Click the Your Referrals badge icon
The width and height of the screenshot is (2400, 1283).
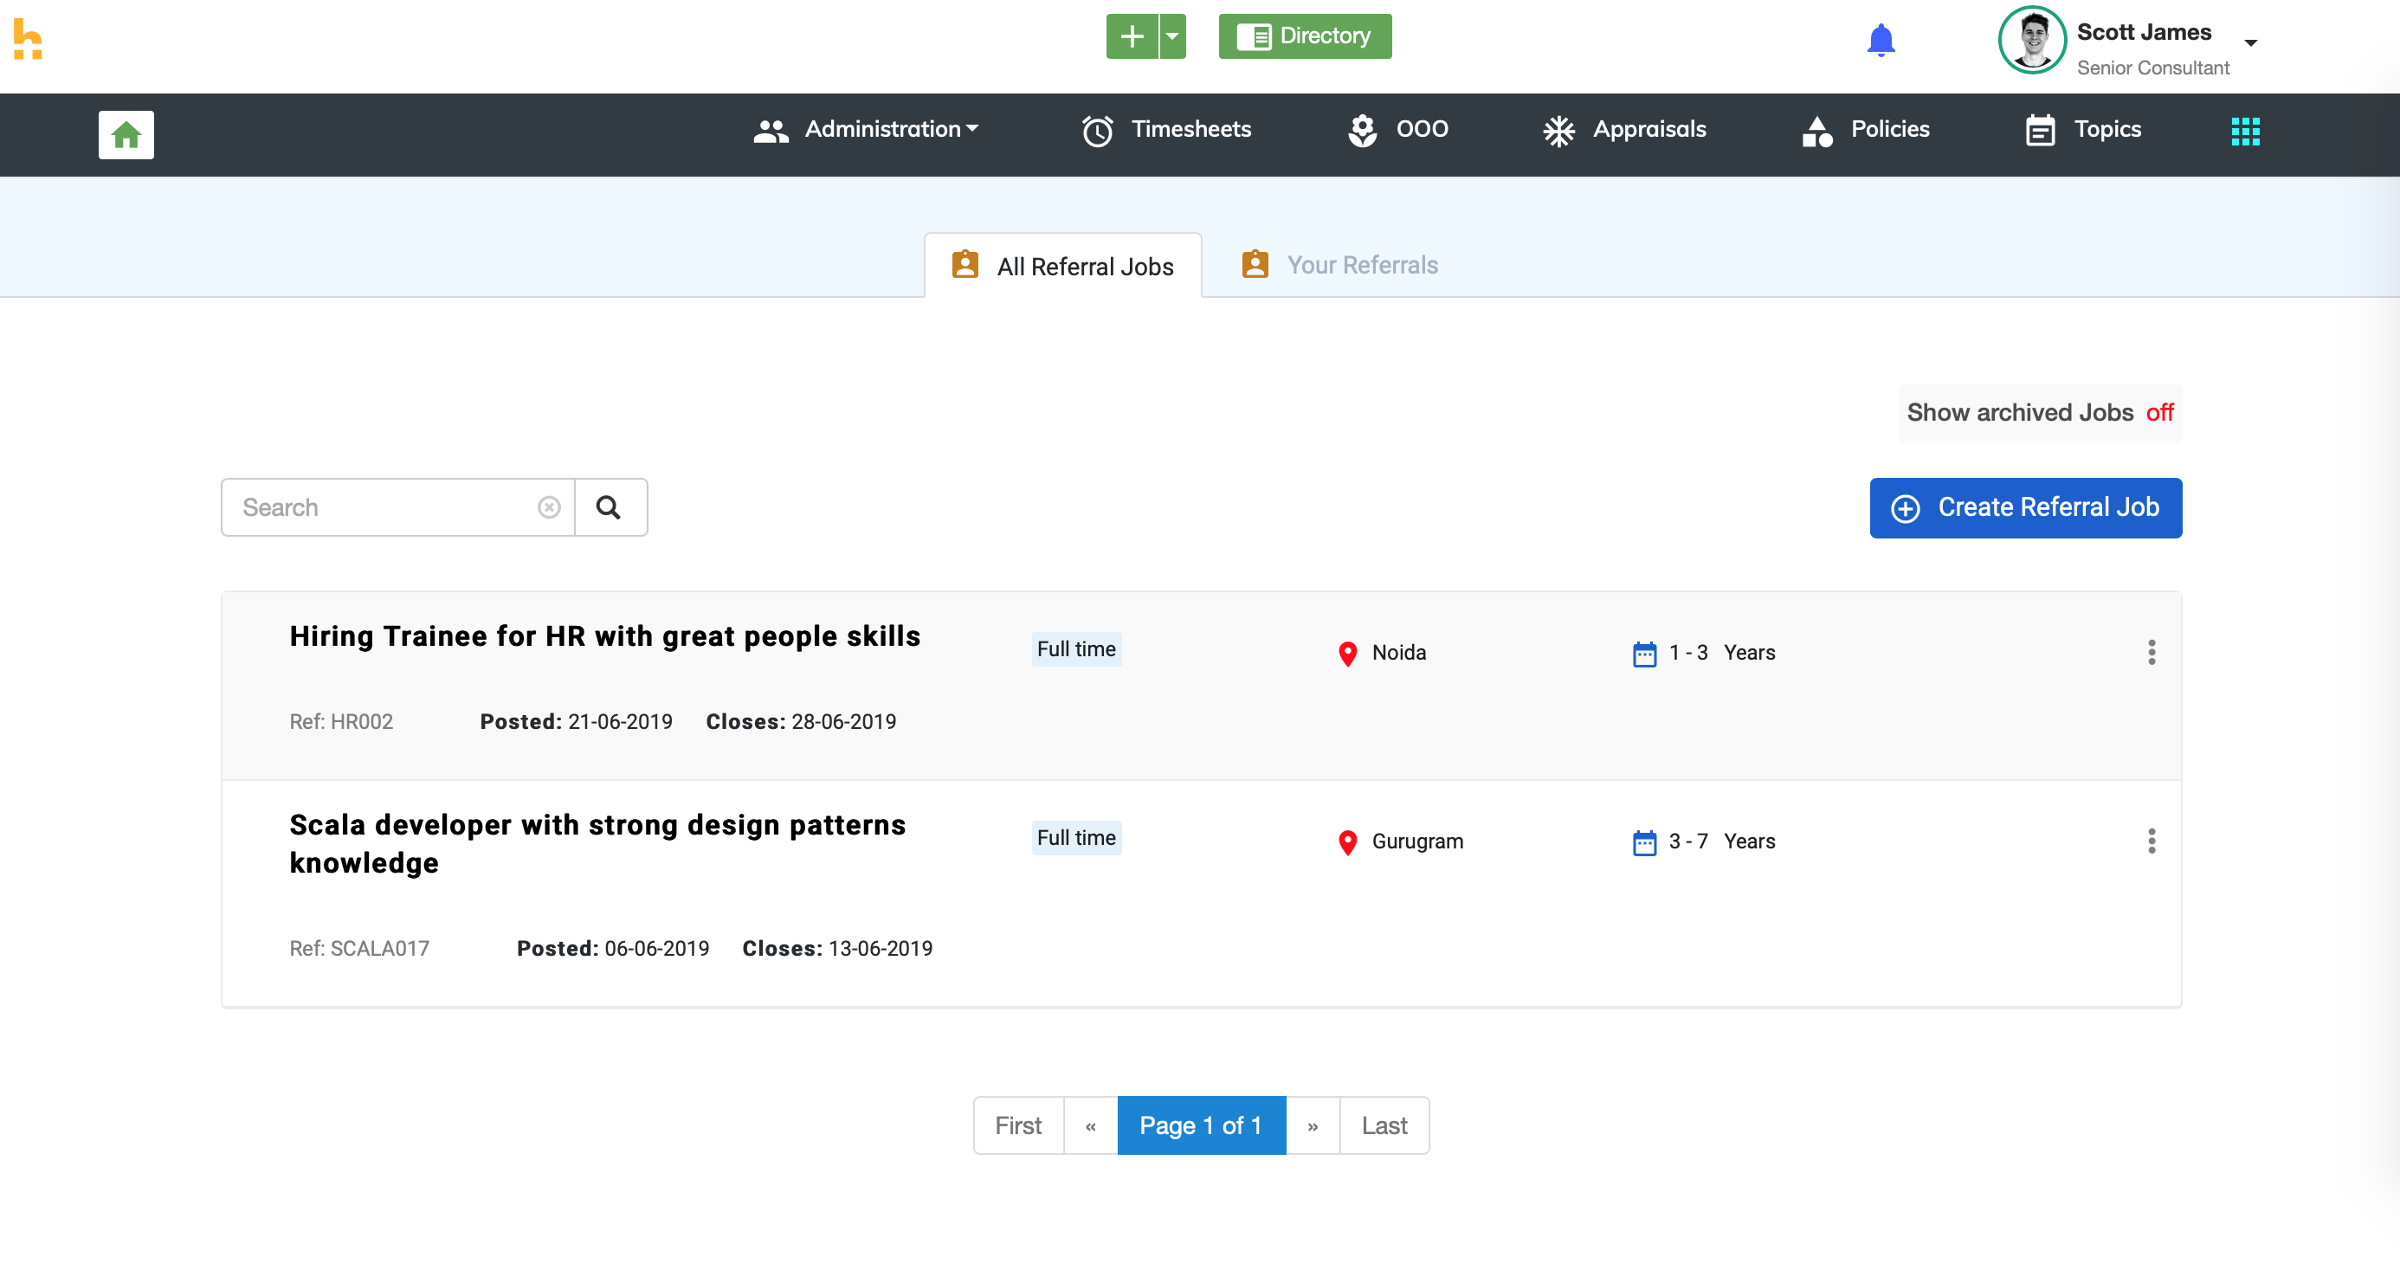tap(1255, 265)
